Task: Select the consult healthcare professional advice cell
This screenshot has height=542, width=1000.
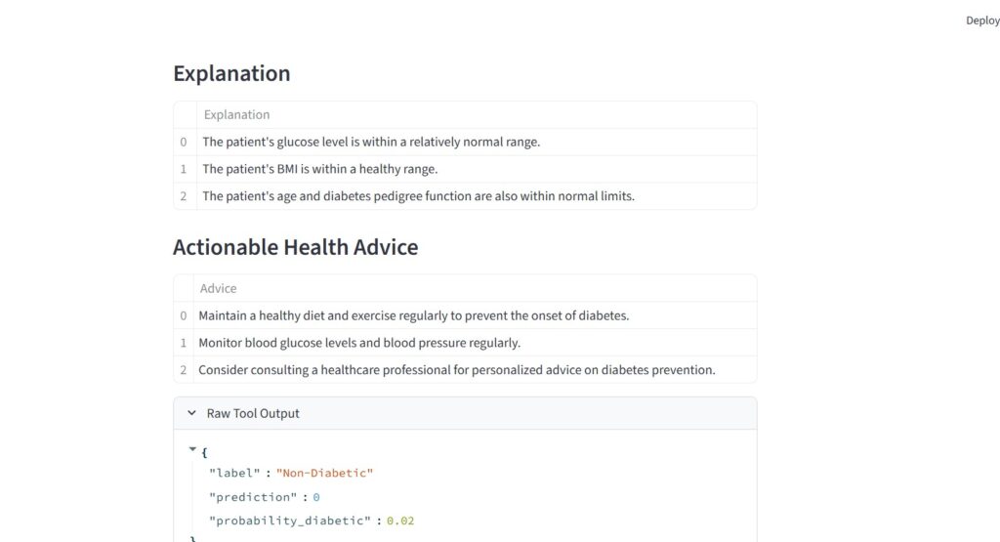Action: click(x=457, y=370)
